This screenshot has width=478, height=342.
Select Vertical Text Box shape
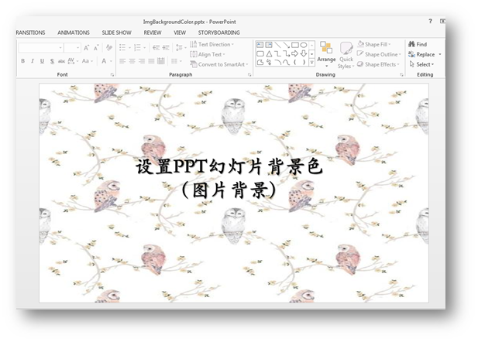(269, 45)
